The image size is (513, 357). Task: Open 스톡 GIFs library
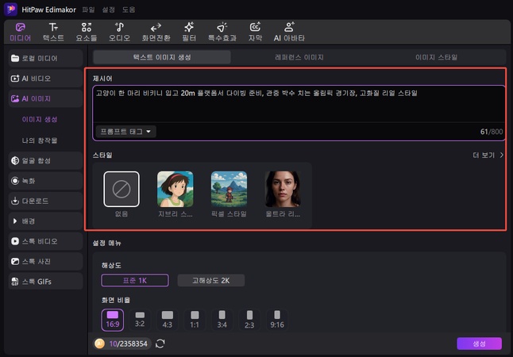[45, 282]
